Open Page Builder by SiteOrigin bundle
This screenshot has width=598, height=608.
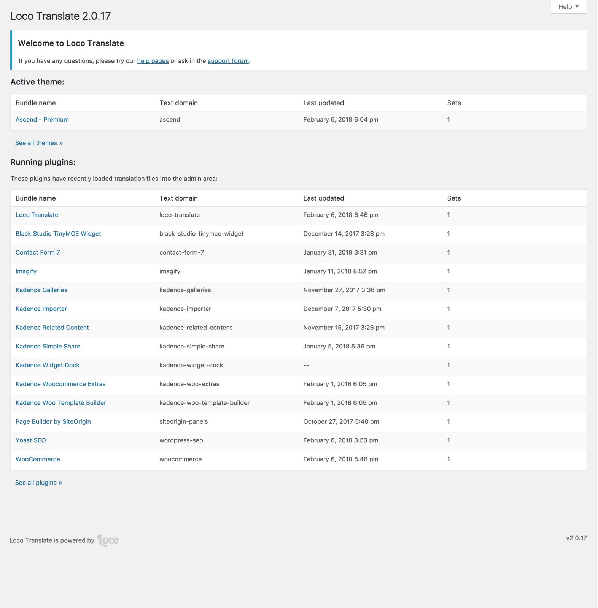click(53, 421)
